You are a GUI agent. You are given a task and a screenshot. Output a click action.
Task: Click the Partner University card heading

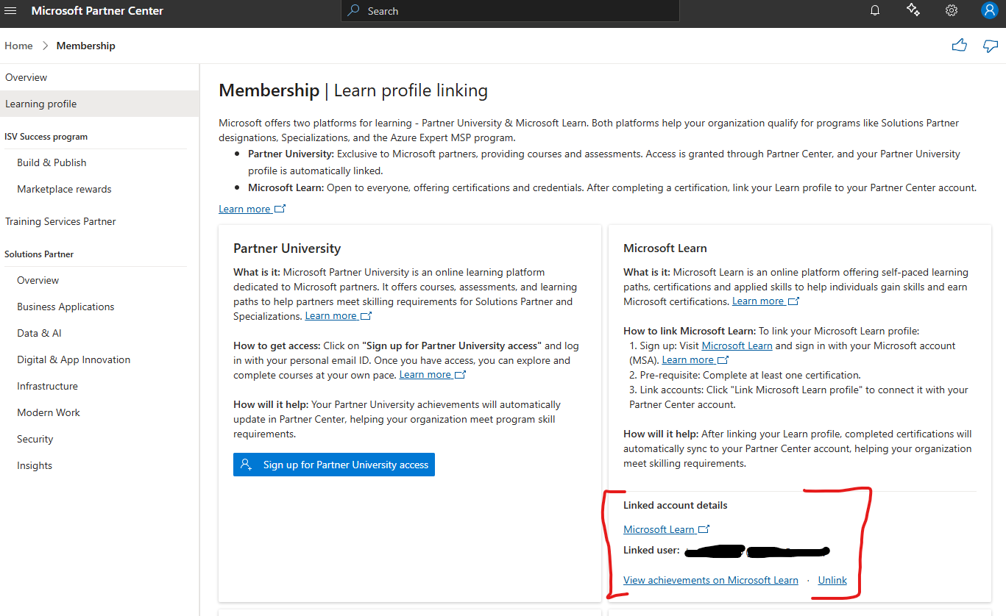pyautogui.click(x=287, y=248)
